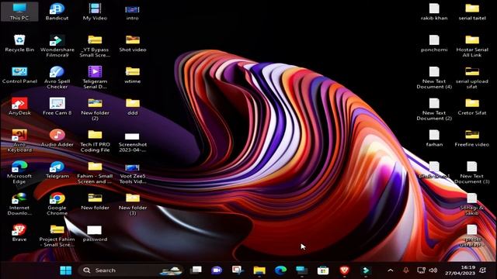This screenshot has height=279, width=497.
Task: Select the ponchomi text file
Action: (x=434, y=43)
